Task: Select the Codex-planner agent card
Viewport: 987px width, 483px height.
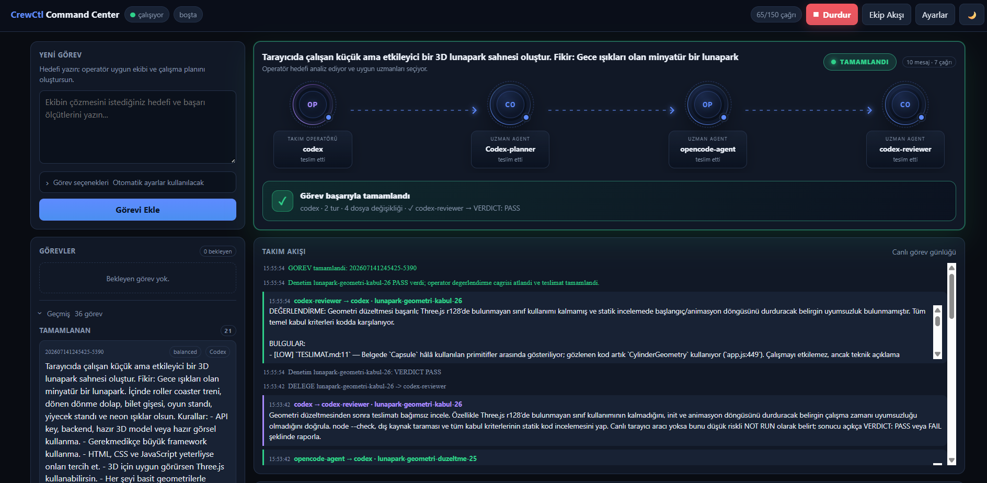Action: (x=510, y=149)
